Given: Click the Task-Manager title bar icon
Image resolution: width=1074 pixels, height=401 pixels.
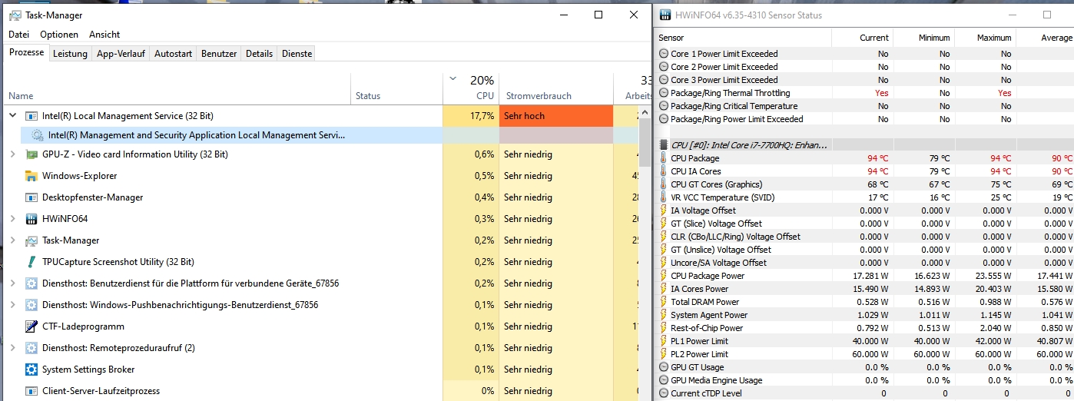Looking at the screenshot, I should point(15,15).
